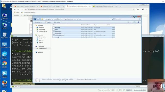Sort files by Size column header

coord(109,25)
